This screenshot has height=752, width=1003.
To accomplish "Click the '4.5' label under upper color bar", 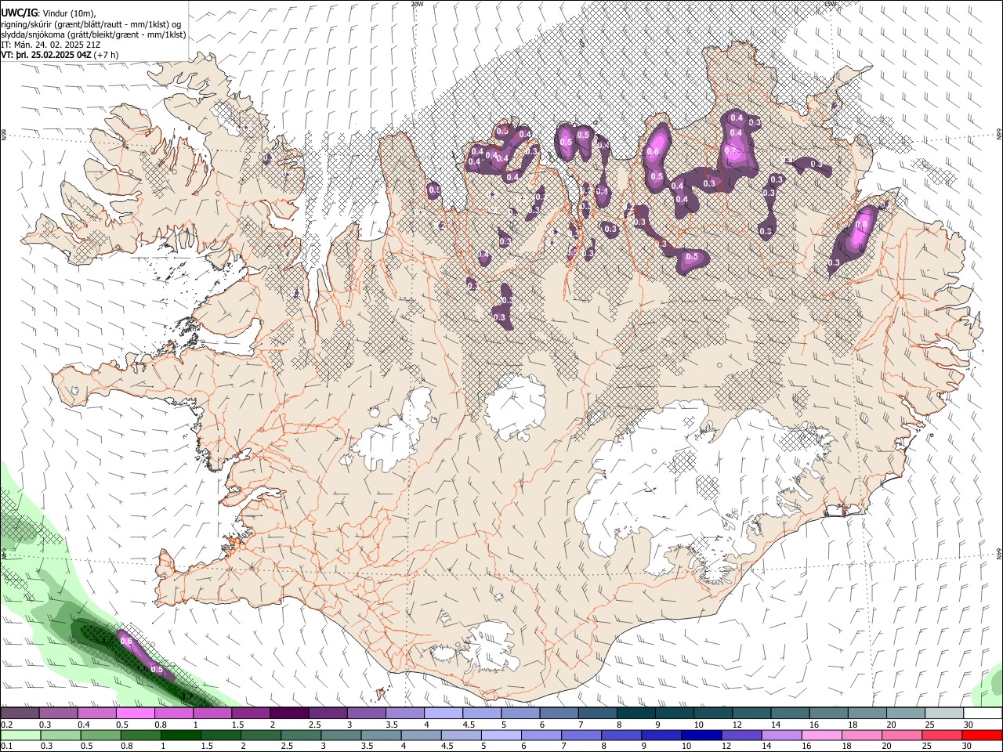I will [x=469, y=725].
